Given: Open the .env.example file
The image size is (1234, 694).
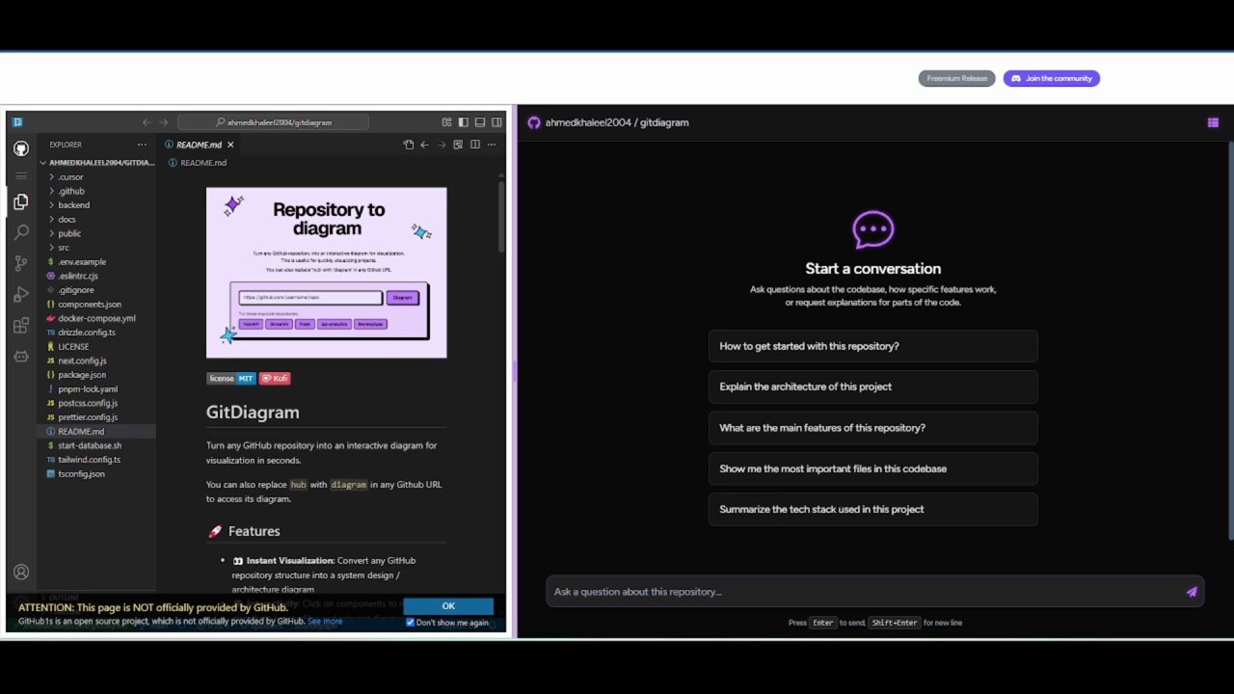Looking at the screenshot, I should [96, 262].
